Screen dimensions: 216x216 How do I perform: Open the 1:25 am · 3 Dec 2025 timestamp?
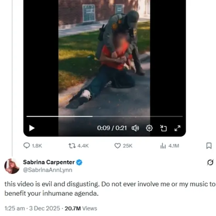(32, 208)
